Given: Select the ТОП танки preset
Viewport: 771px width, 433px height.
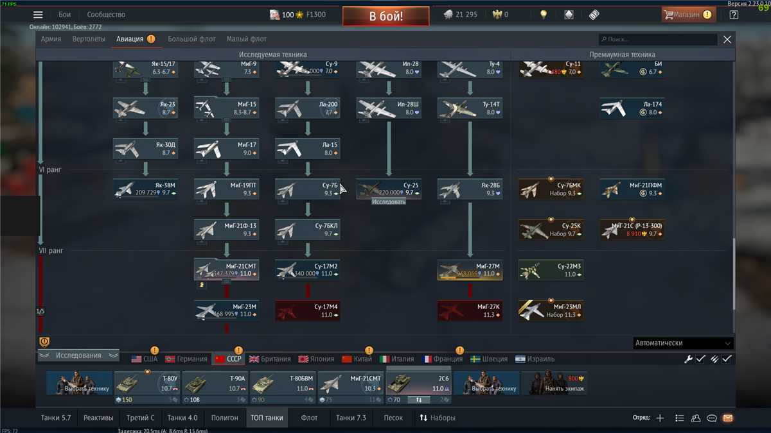Looking at the screenshot, I should 267,418.
